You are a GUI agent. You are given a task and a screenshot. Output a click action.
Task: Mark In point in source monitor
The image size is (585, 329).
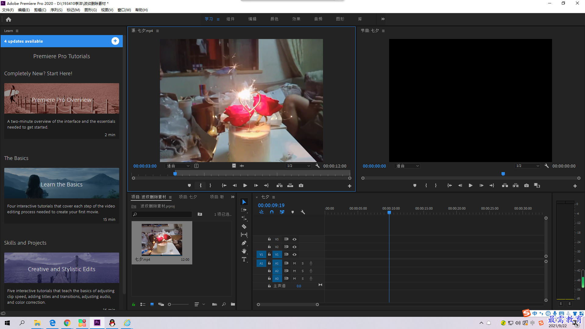pos(200,186)
